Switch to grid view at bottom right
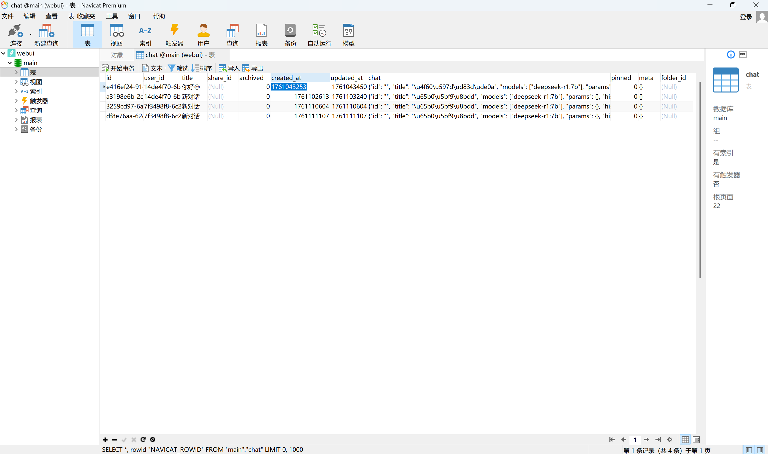 tap(685, 439)
